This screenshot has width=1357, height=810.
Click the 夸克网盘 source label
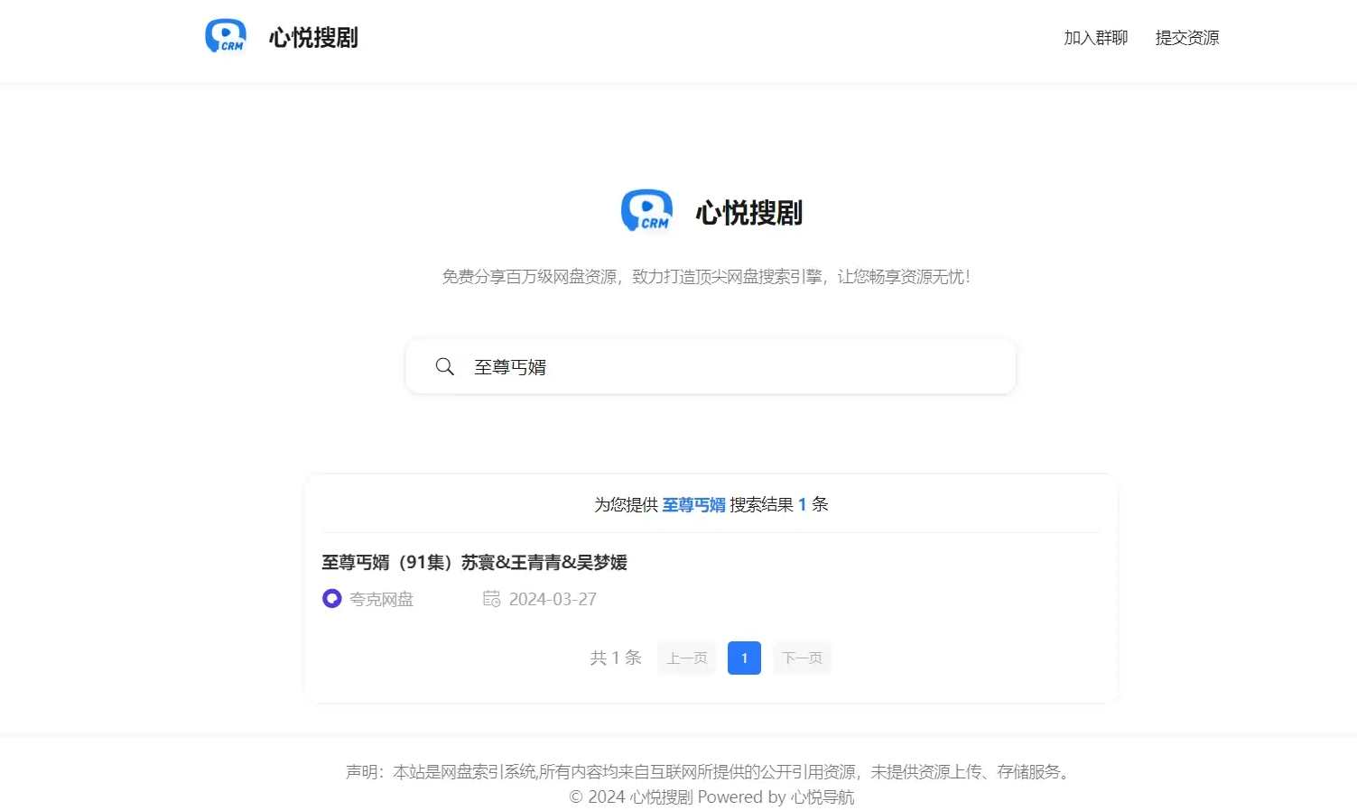tap(381, 600)
